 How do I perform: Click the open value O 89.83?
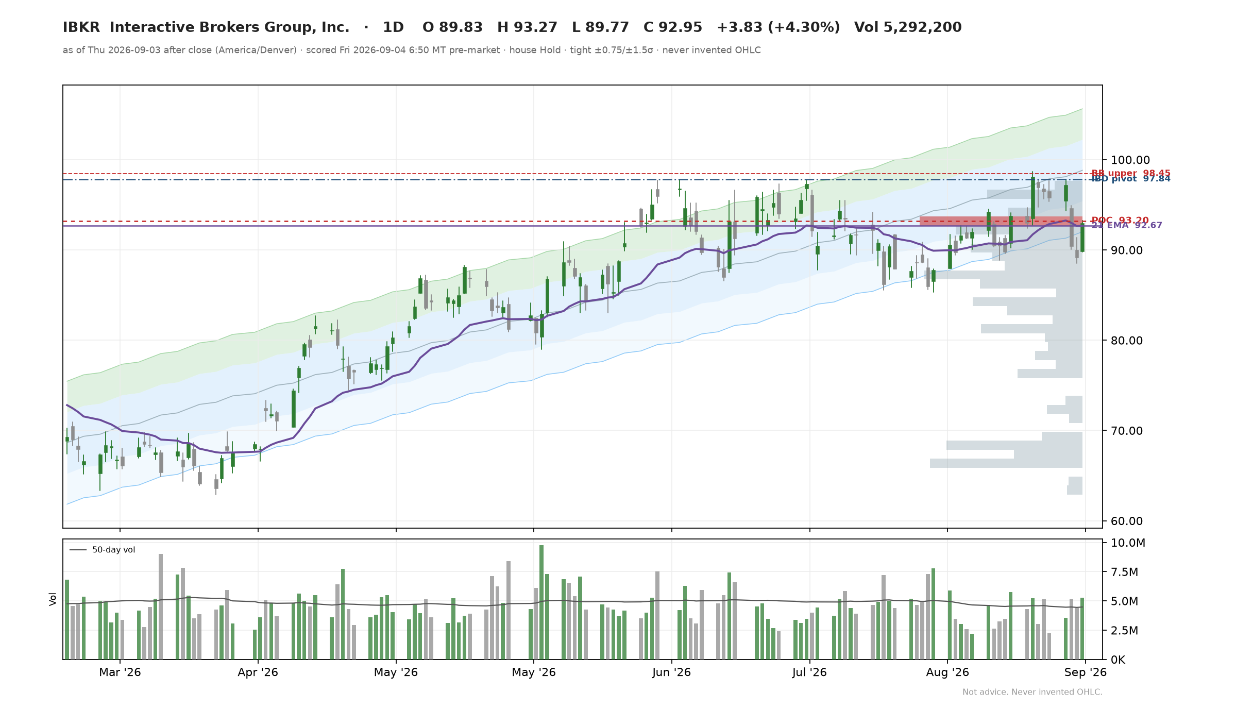pyautogui.click(x=452, y=27)
